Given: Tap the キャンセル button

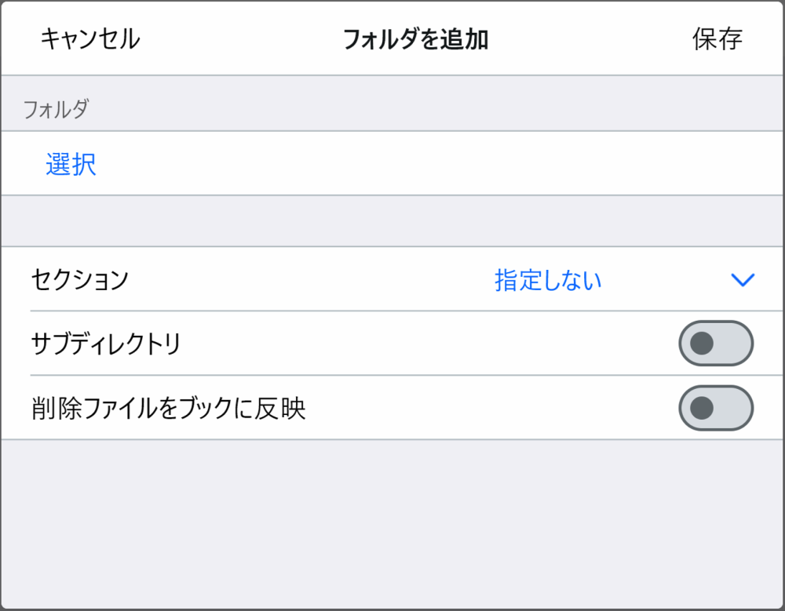Looking at the screenshot, I should point(89,38).
